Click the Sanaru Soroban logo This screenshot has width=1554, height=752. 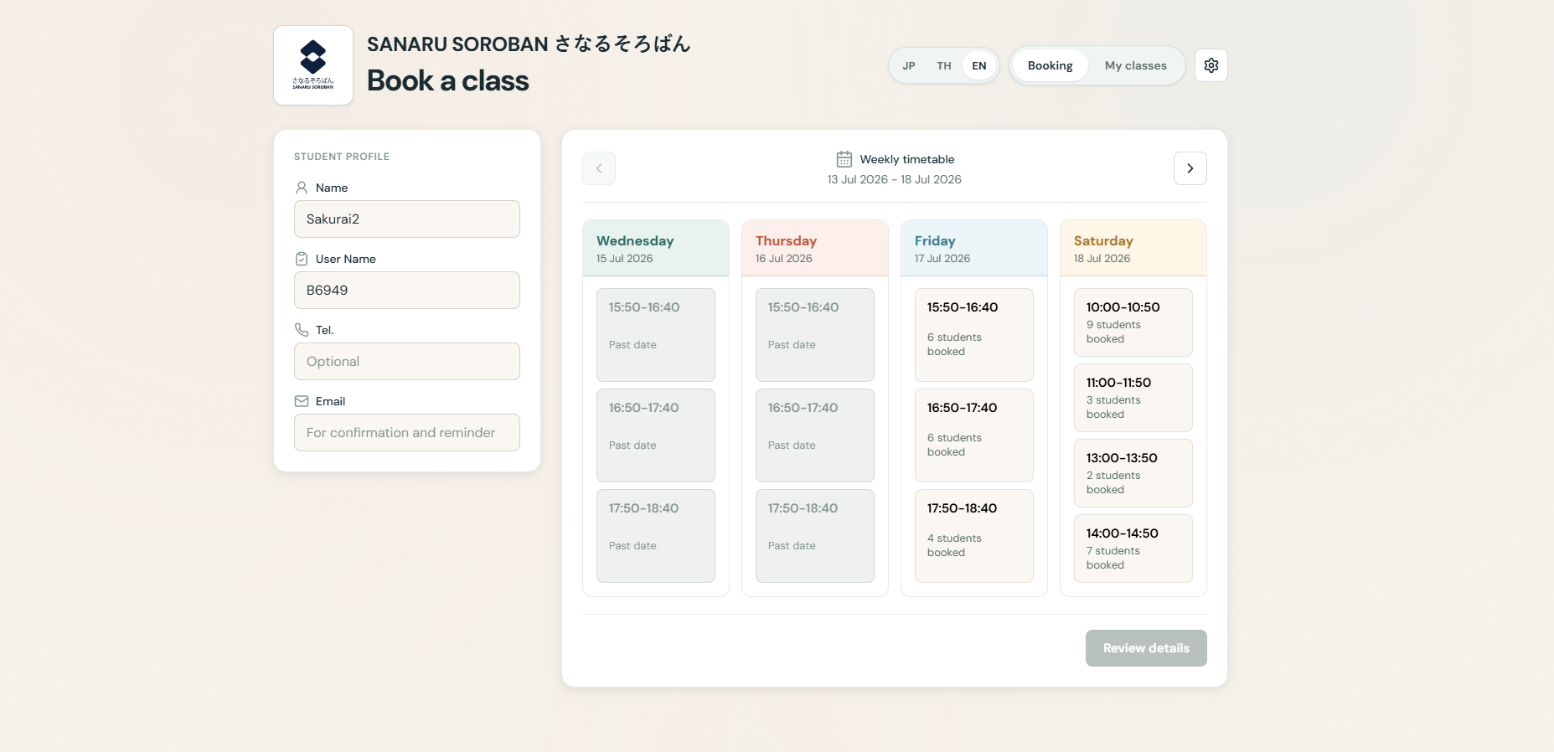(x=313, y=65)
